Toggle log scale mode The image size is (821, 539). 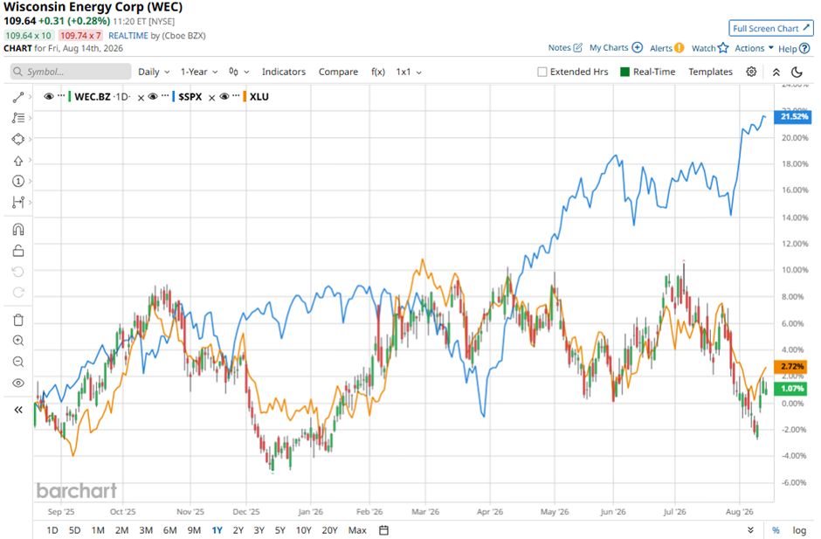(x=799, y=530)
